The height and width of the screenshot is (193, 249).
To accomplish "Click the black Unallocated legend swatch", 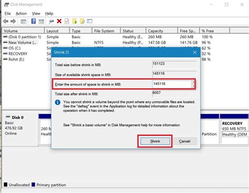I will tap(6, 185).
